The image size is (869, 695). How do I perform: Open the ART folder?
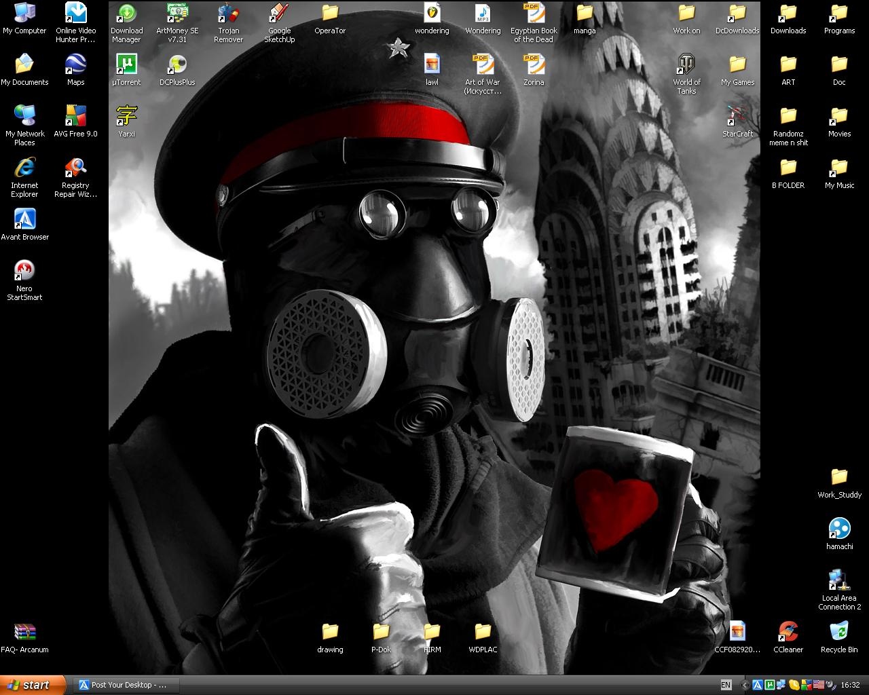coord(788,71)
